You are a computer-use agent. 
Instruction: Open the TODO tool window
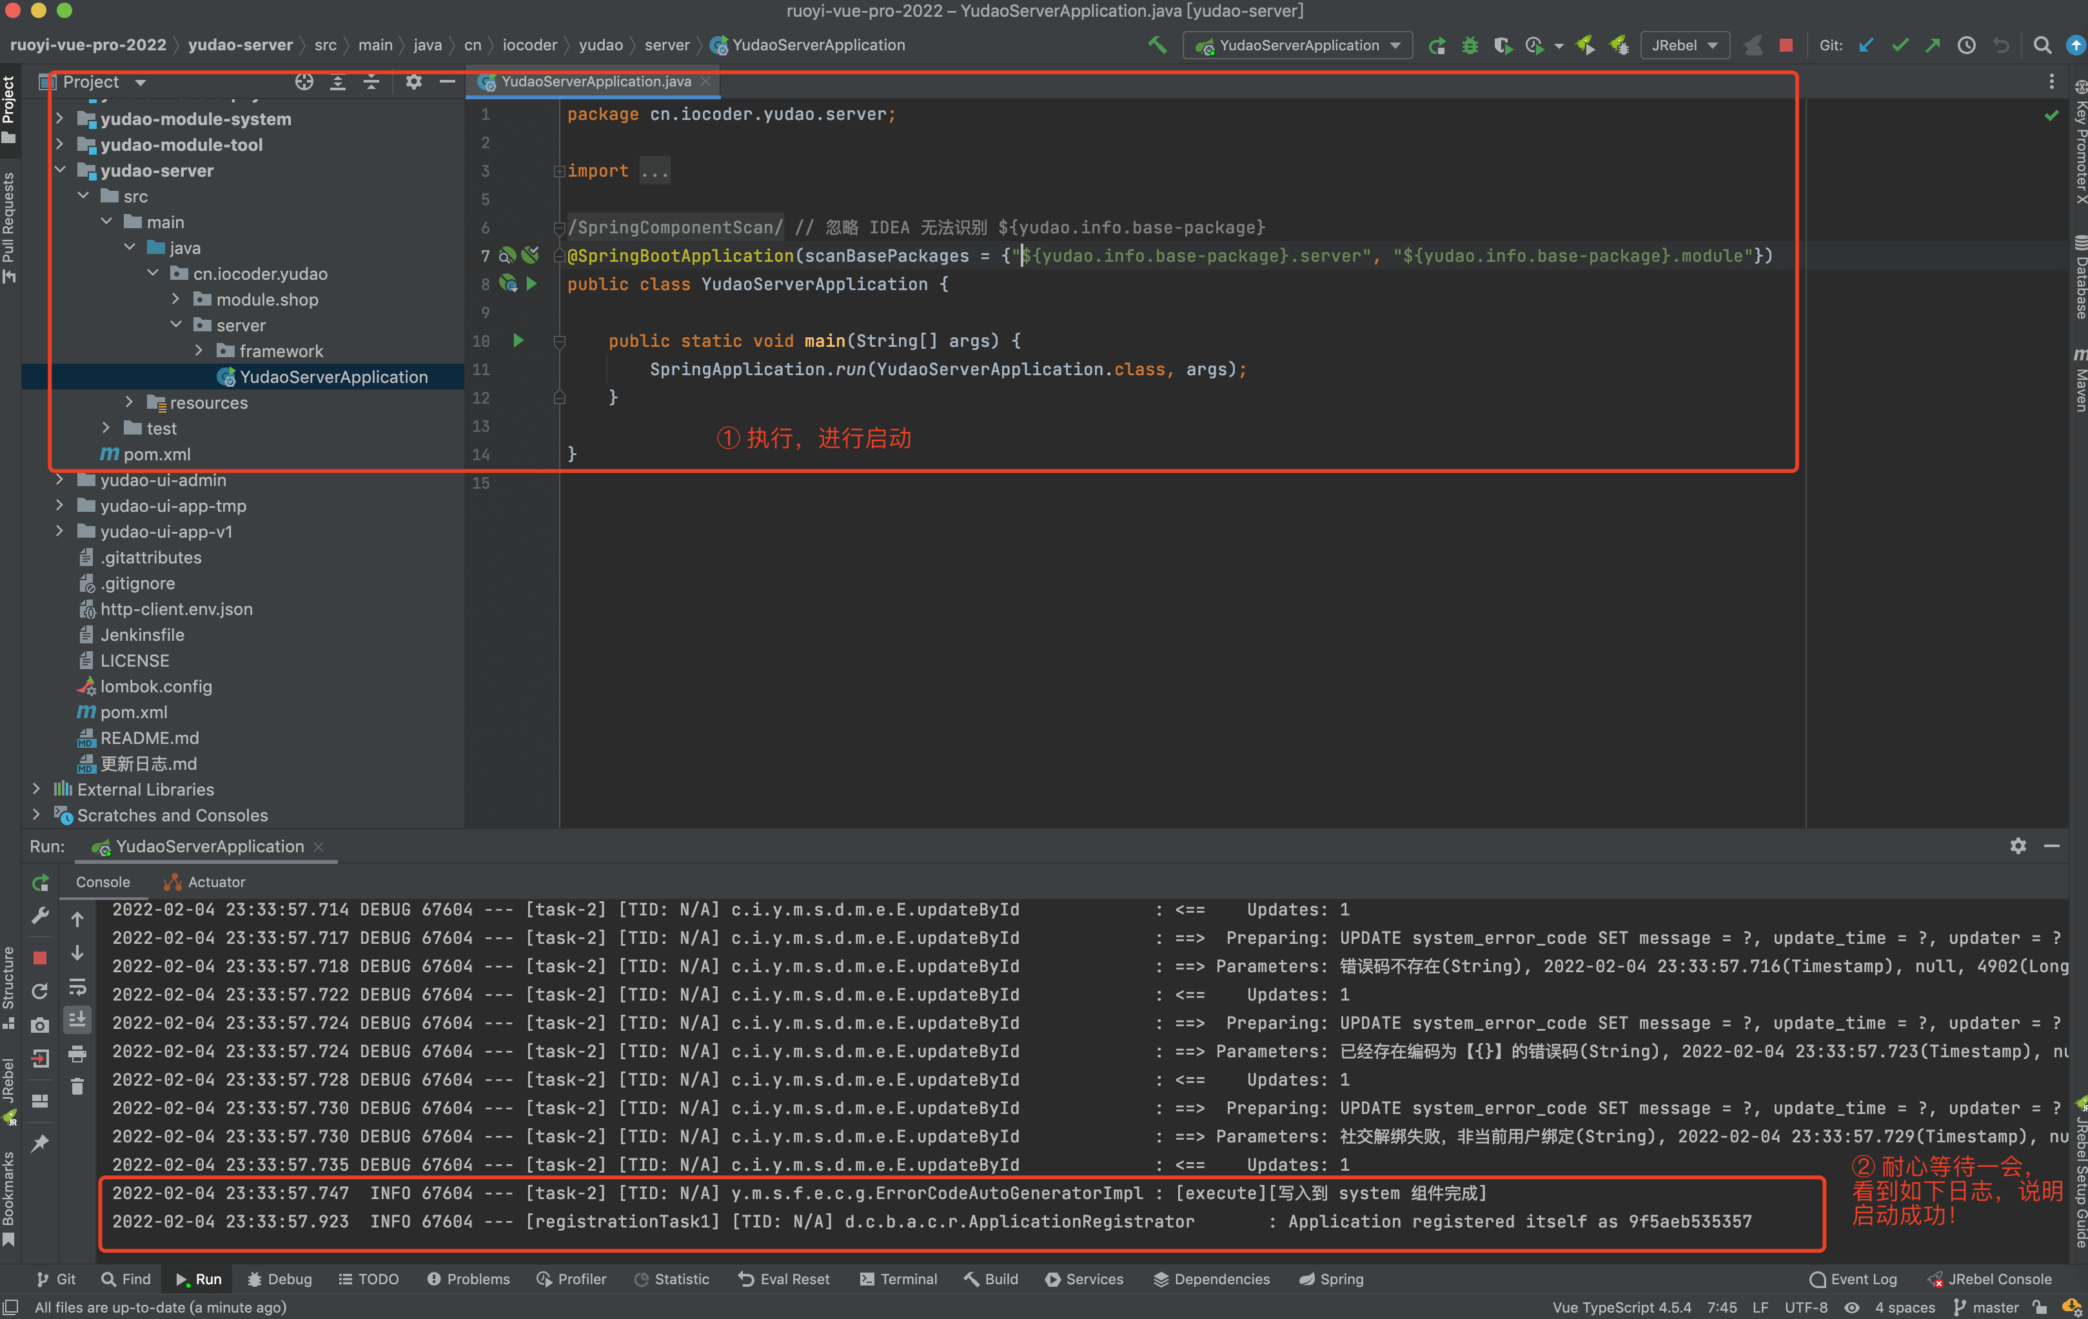point(368,1279)
